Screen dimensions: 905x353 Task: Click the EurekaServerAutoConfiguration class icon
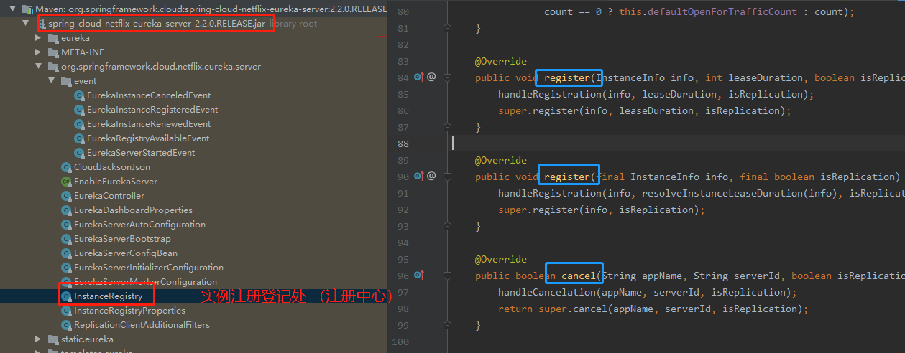pos(67,225)
